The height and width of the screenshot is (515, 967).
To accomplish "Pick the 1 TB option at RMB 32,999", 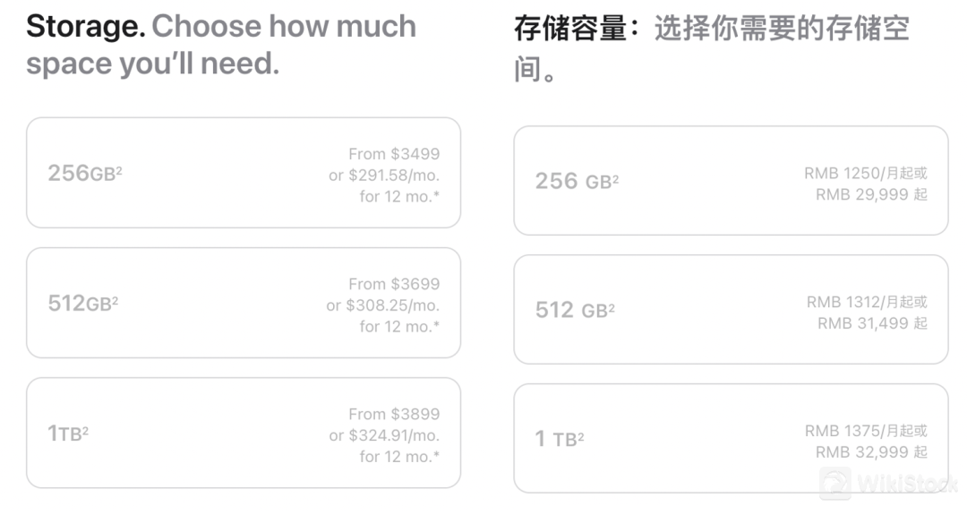I will pyautogui.click(x=730, y=439).
